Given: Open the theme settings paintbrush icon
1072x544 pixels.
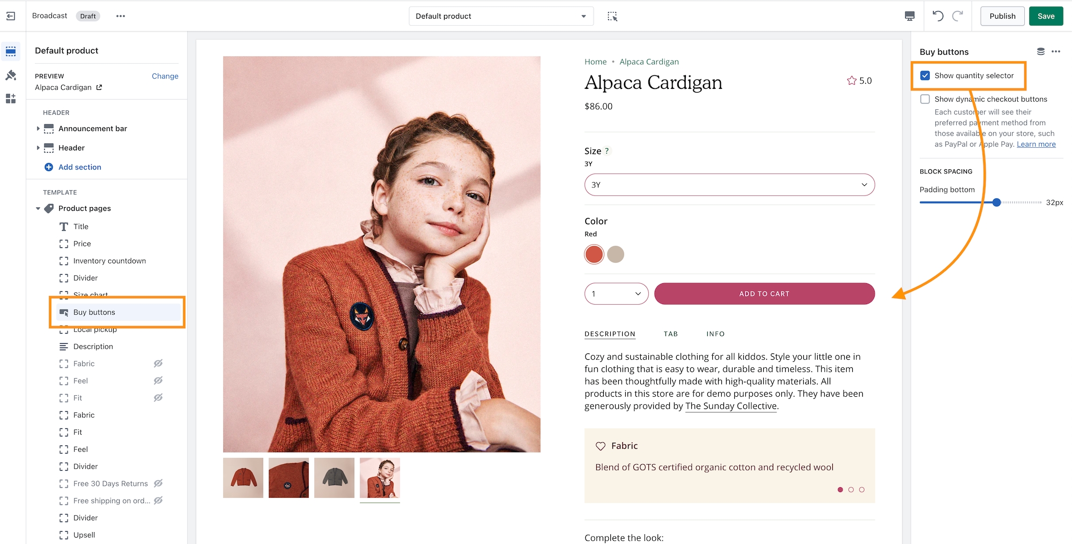Looking at the screenshot, I should point(11,75).
